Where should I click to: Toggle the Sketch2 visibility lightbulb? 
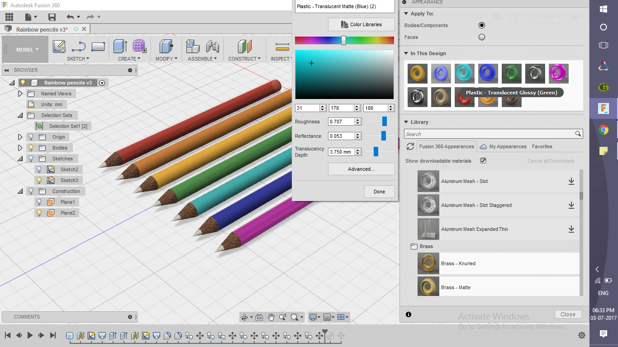(39, 169)
